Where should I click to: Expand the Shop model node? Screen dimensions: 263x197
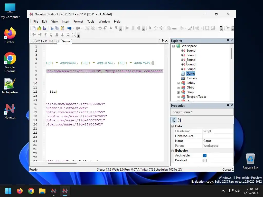(x=178, y=92)
